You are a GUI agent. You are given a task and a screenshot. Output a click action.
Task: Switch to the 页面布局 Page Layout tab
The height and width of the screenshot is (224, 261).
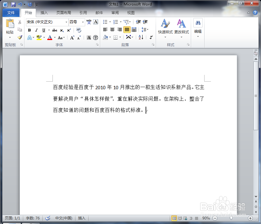[x=63, y=13]
